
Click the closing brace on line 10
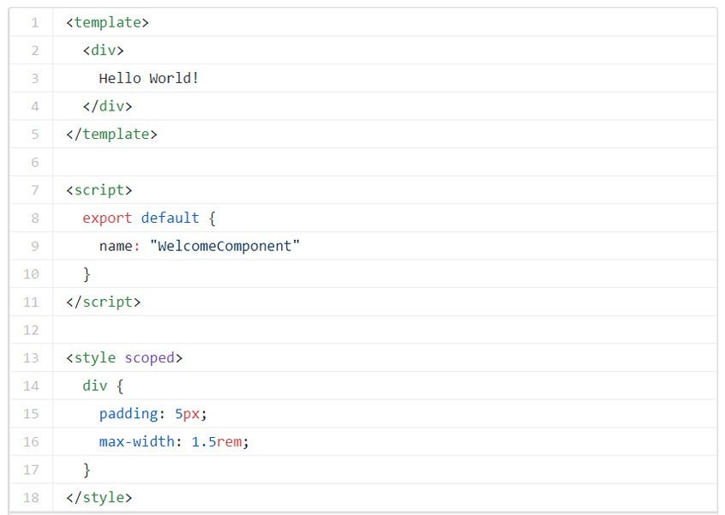coord(87,273)
